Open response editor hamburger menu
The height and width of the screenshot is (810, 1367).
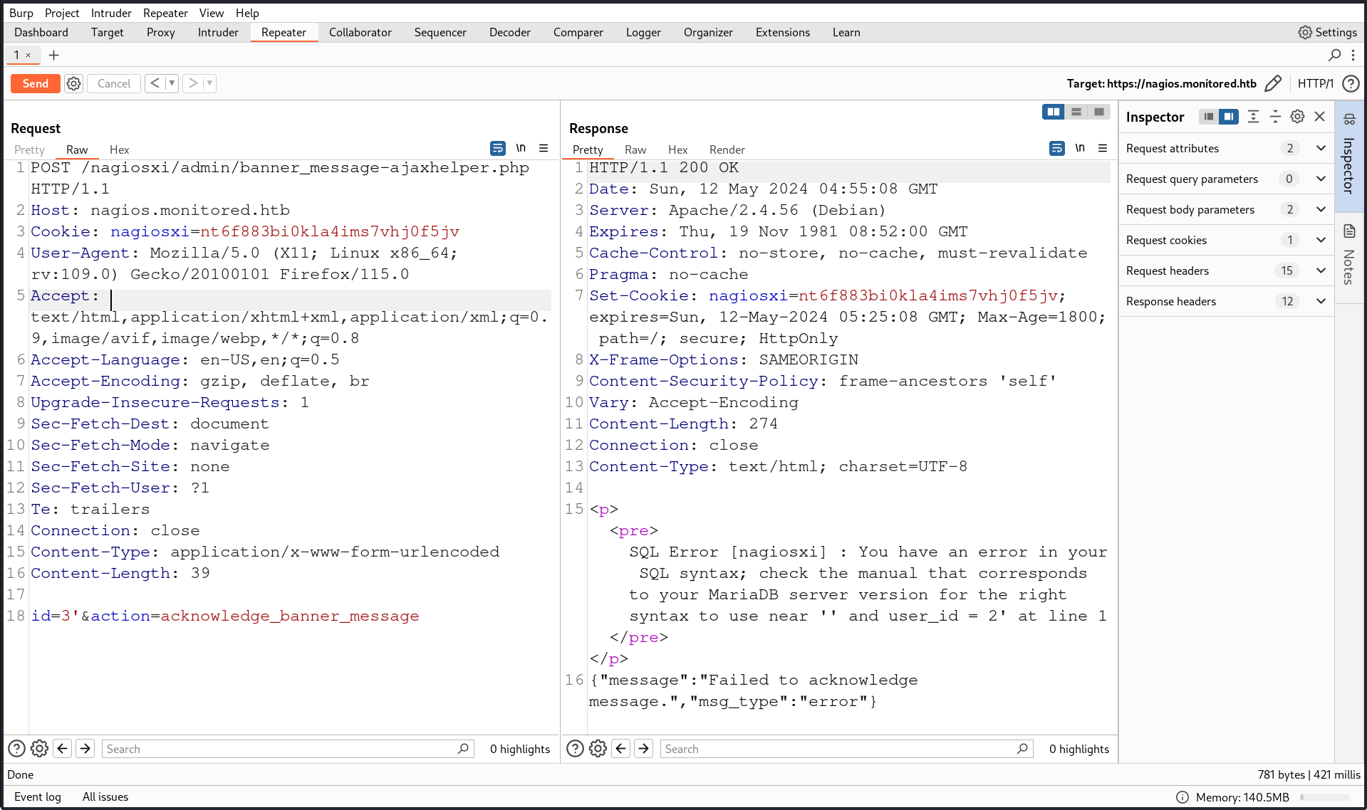[x=1103, y=148]
